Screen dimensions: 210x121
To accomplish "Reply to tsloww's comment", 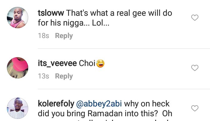I will click(64, 36).
